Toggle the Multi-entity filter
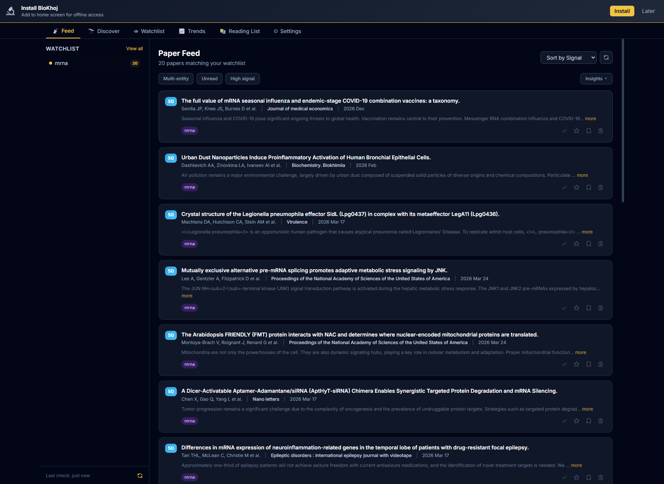664x484 pixels. coord(176,79)
